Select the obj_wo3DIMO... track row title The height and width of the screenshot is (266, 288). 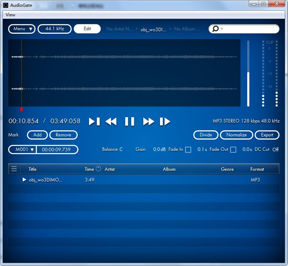point(46,180)
